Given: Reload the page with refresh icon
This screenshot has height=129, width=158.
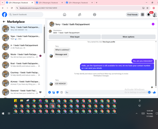Looking at the screenshot, I should 12,8.
